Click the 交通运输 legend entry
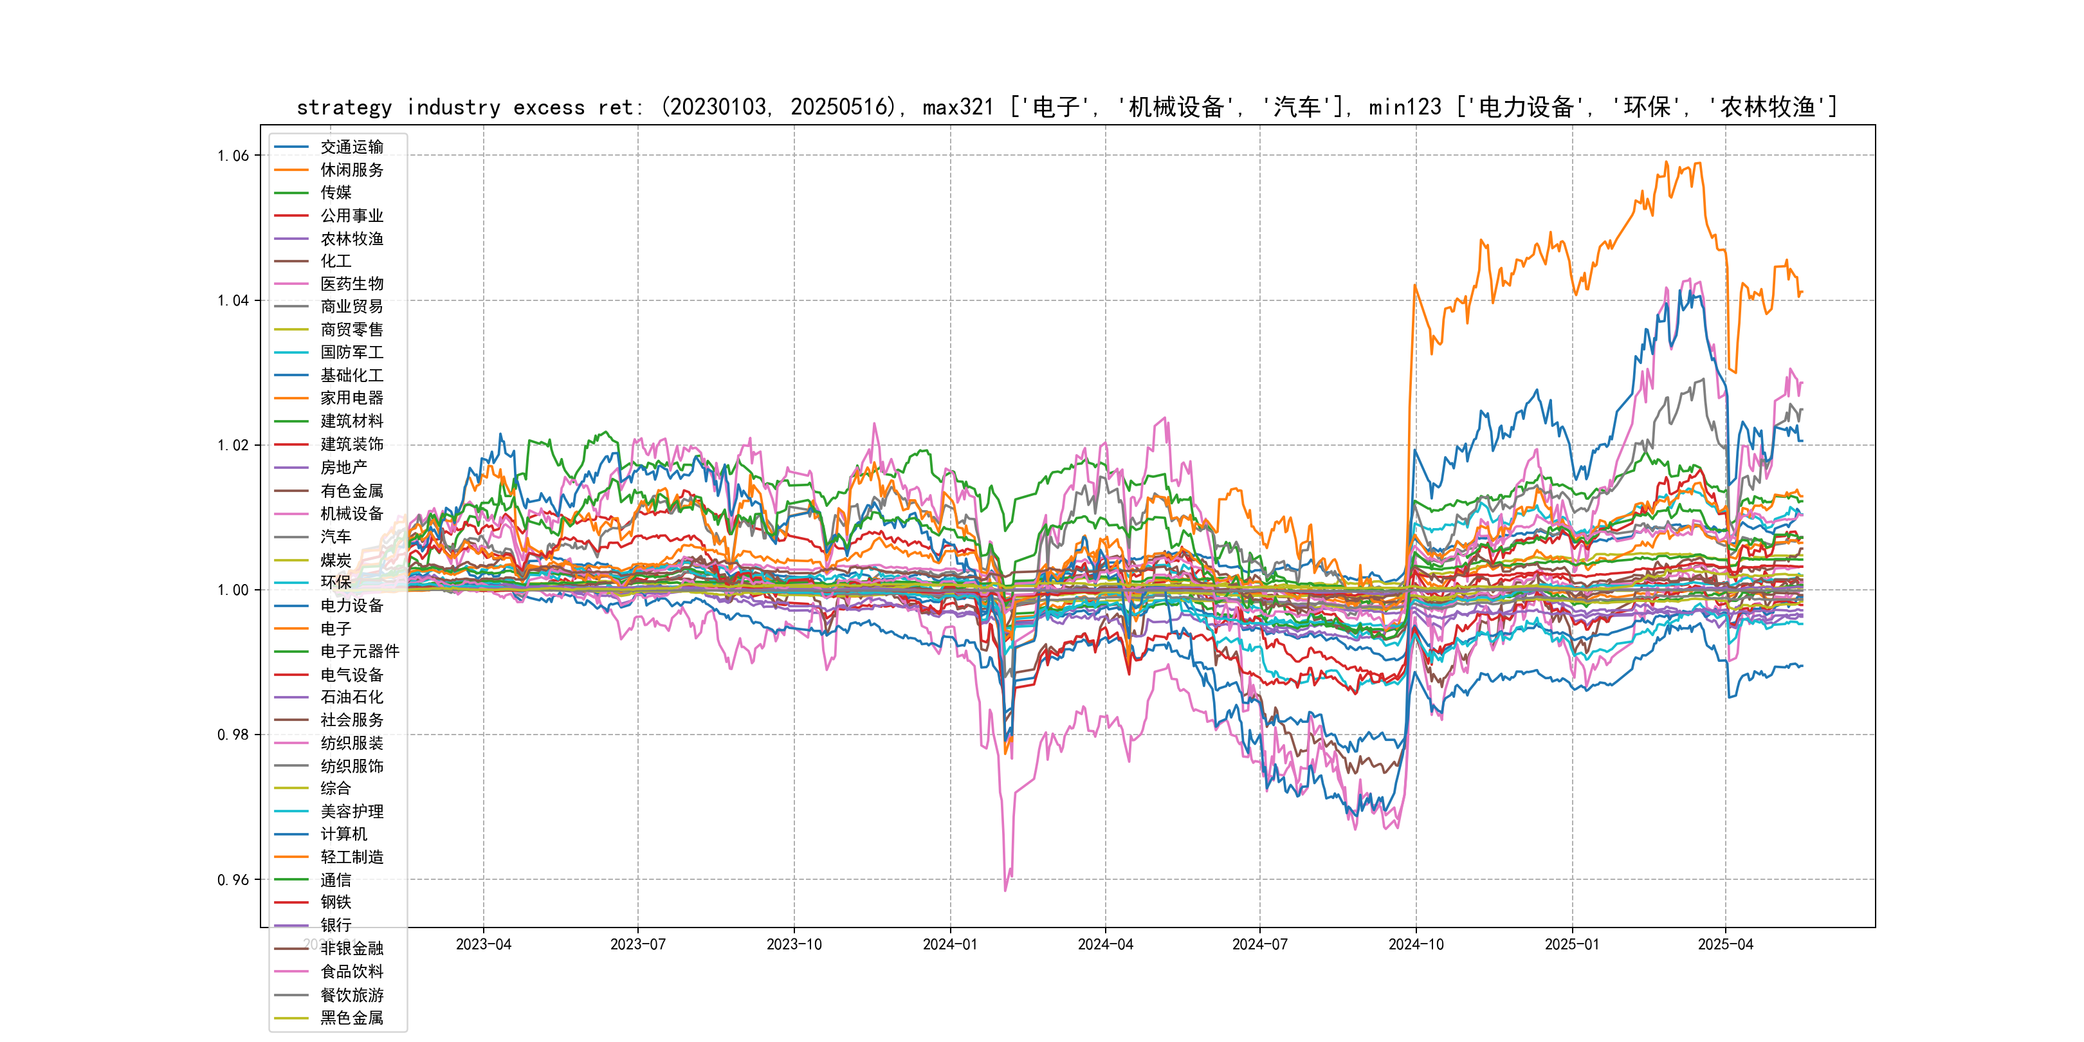The width and height of the screenshot is (2084, 1042). click(351, 147)
